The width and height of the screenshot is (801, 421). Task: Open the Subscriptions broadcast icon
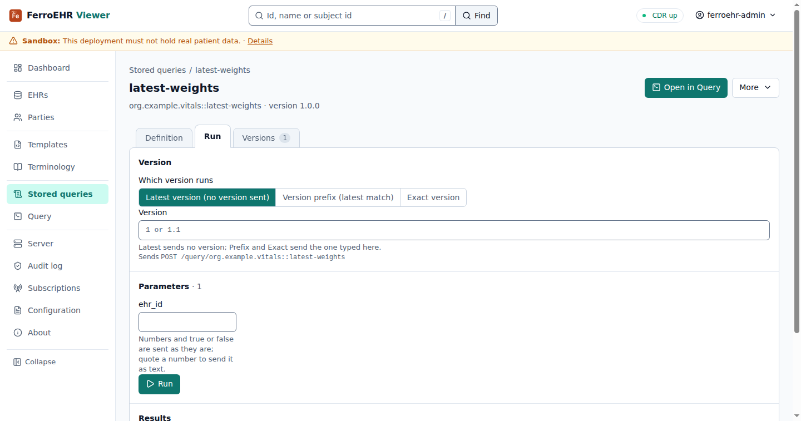[x=18, y=288]
